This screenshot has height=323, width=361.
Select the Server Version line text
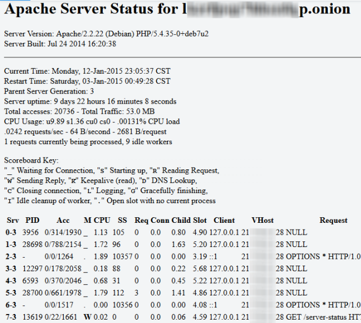tap(106, 34)
